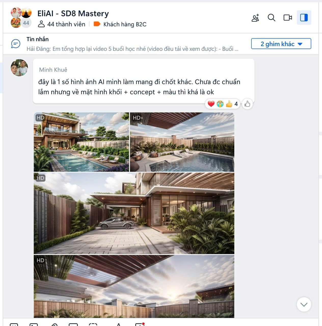Open the sunset pergola fence image
322x326 pixels.
134,286
